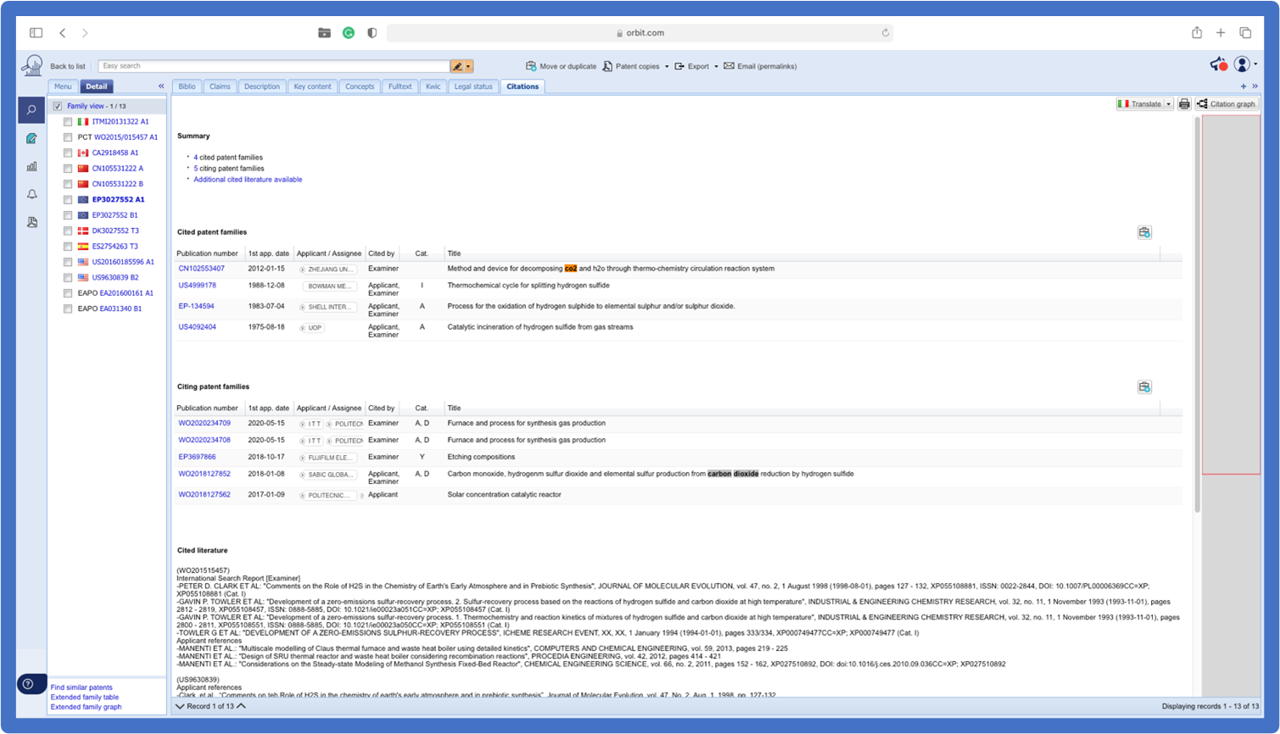Select the US9630839 B2 checkbox

68,278
